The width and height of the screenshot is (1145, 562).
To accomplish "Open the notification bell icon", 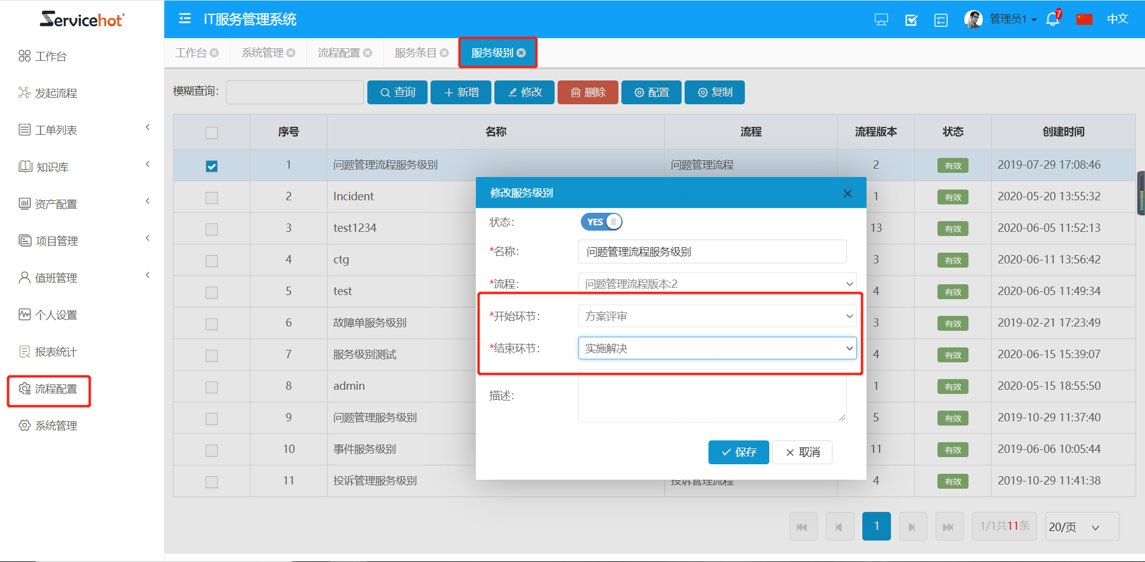I will [x=1053, y=20].
